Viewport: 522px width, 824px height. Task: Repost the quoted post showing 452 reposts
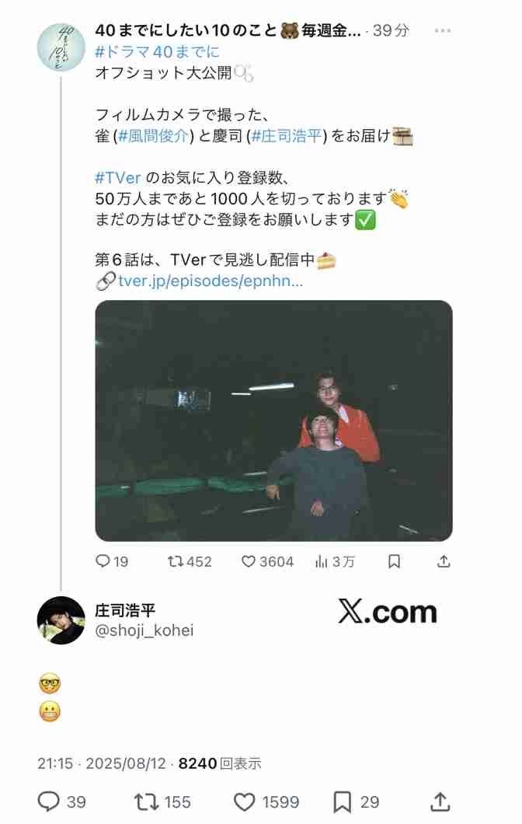[189, 561]
